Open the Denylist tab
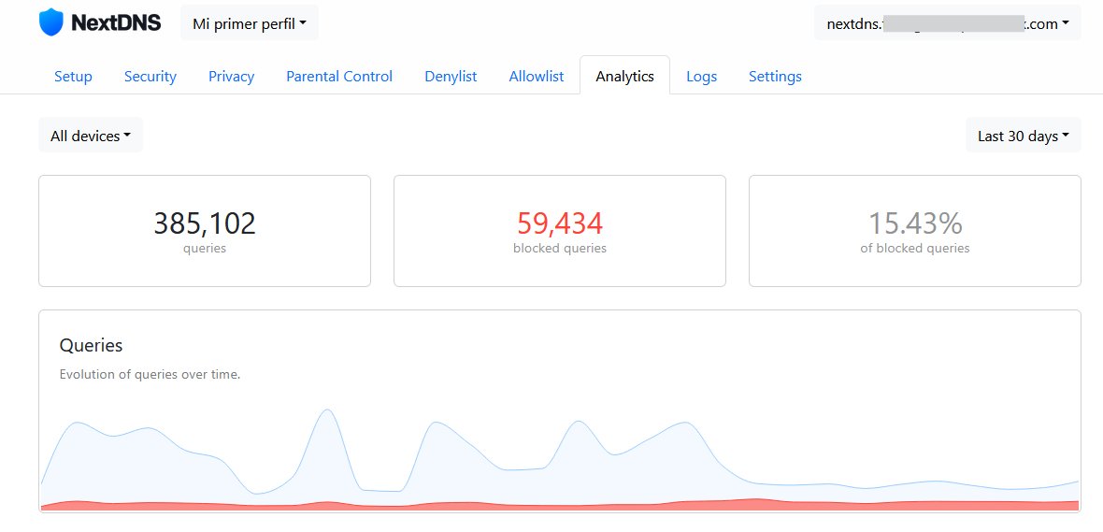1103x532 pixels. point(451,76)
